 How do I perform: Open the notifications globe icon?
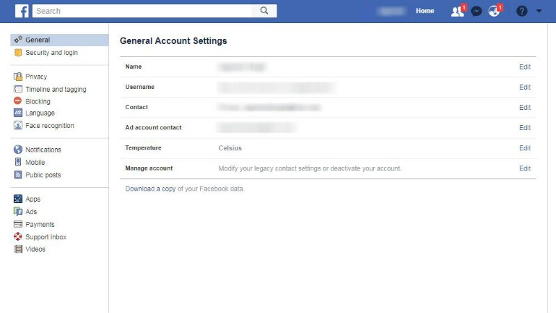tap(494, 11)
